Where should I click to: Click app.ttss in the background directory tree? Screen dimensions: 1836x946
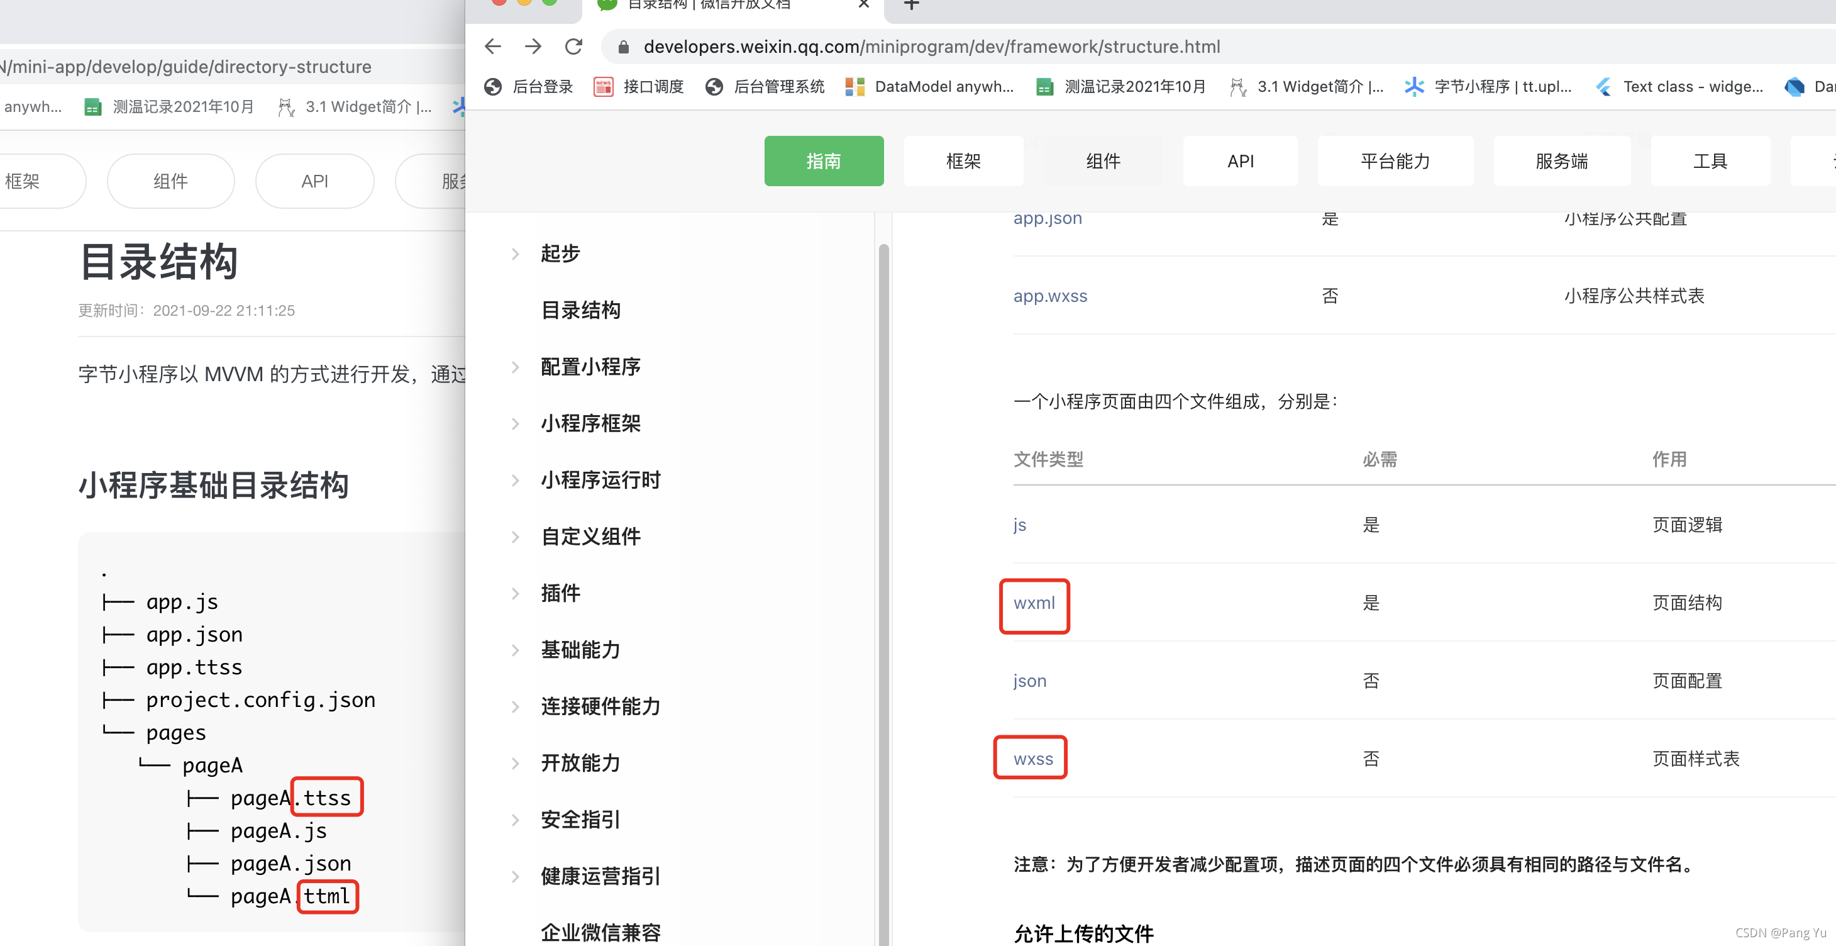[194, 667]
